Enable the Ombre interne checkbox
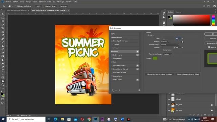The width and height of the screenshot is (217, 122). (x=112, y=55)
